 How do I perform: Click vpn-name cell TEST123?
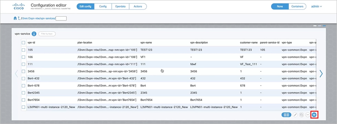[x=146, y=50]
